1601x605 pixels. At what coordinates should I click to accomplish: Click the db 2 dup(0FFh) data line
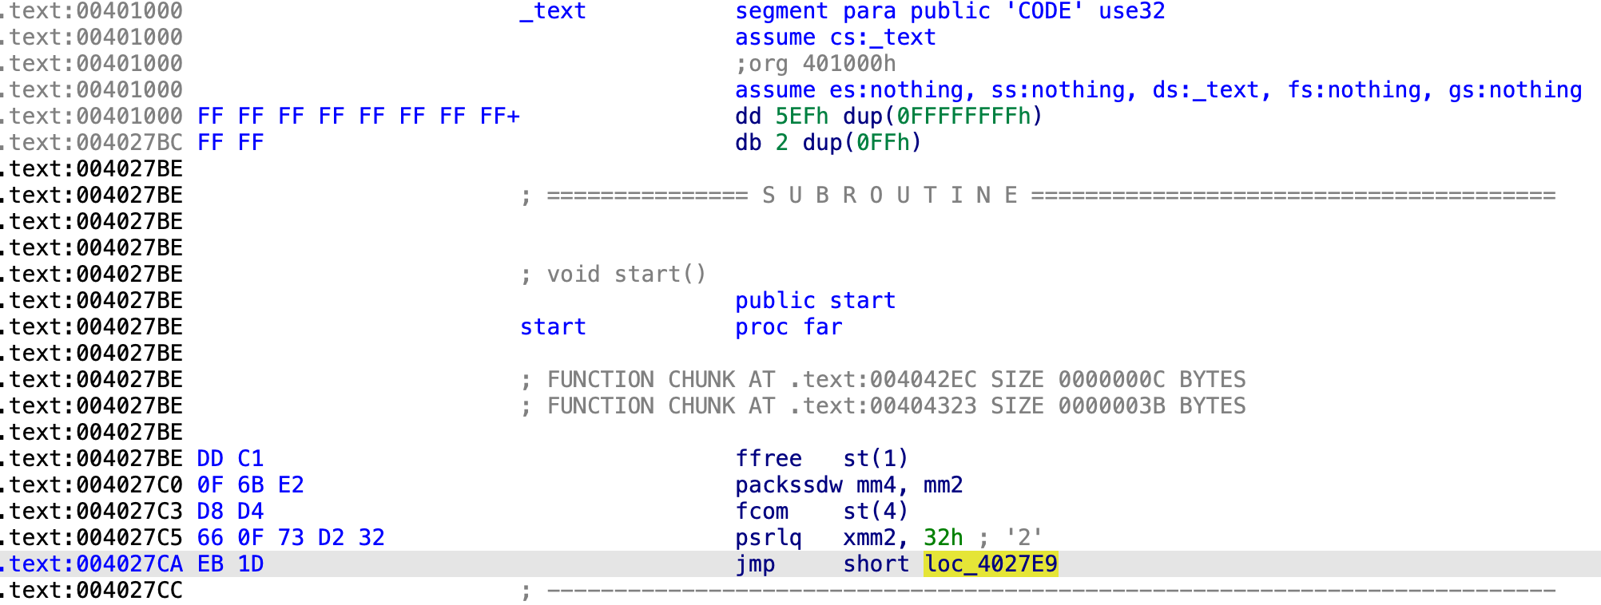[828, 143]
